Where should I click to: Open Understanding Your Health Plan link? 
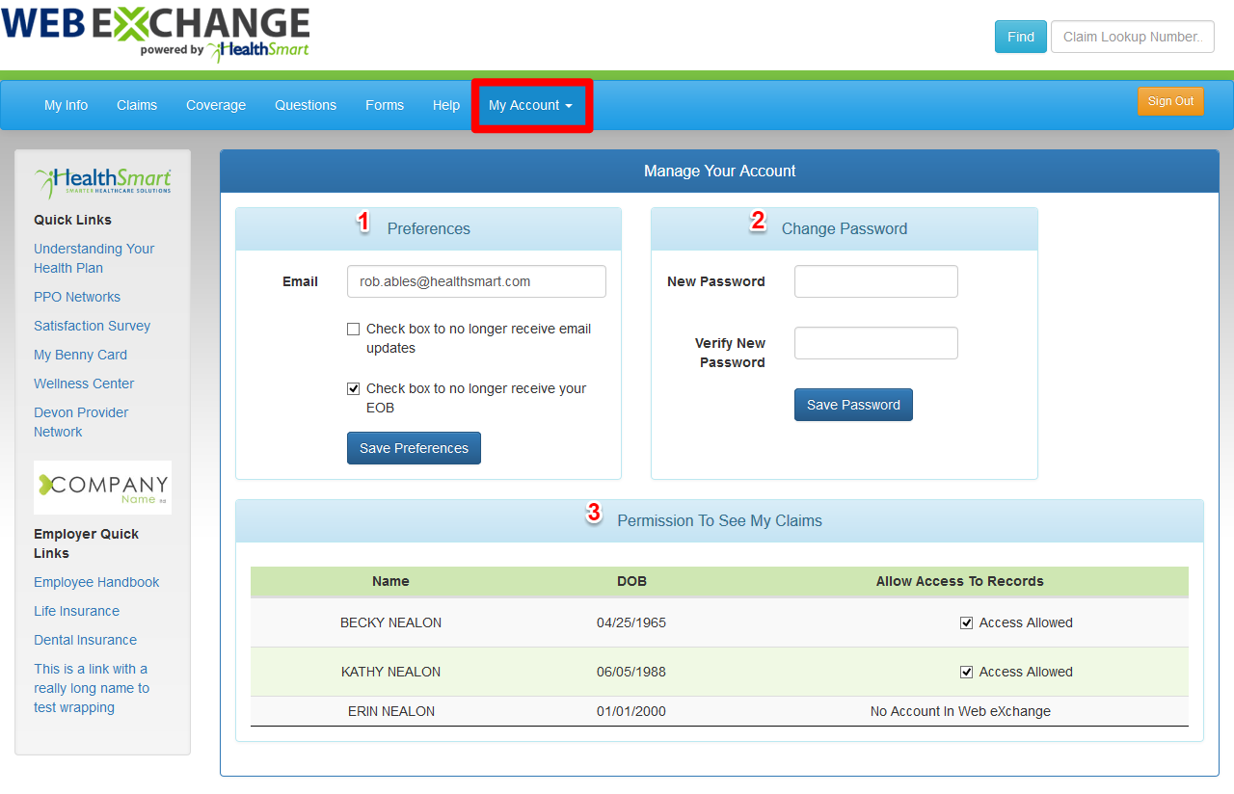click(x=94, y=258)
